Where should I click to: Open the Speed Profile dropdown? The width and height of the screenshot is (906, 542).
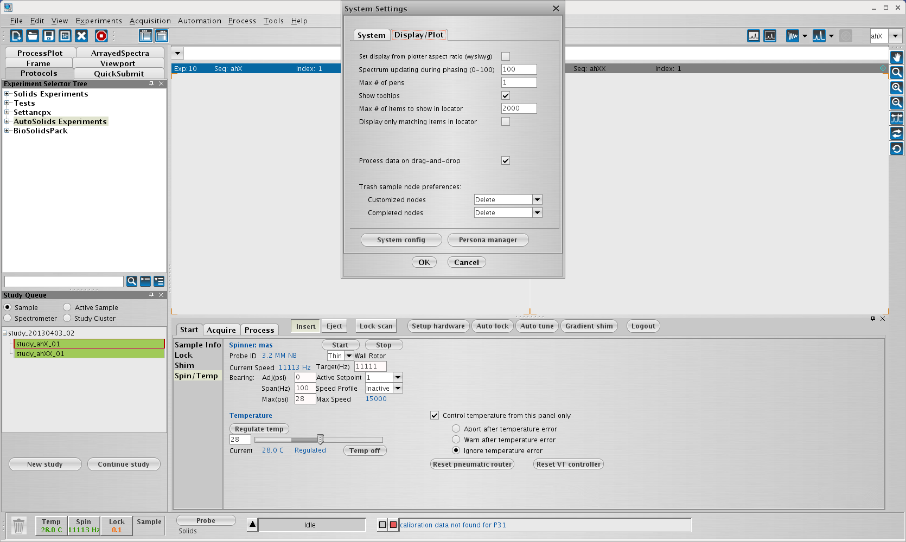click(x=398, y=388)
